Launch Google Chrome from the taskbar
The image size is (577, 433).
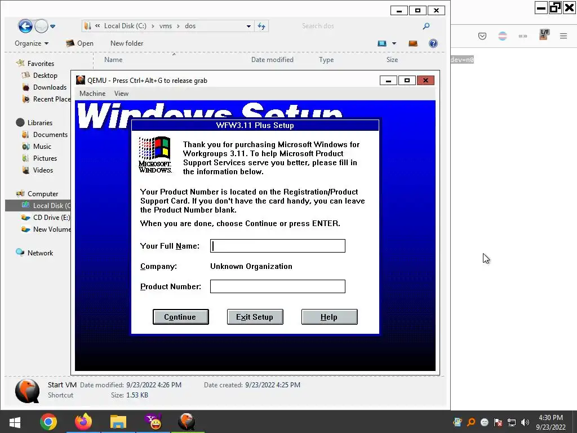[48, 422]
